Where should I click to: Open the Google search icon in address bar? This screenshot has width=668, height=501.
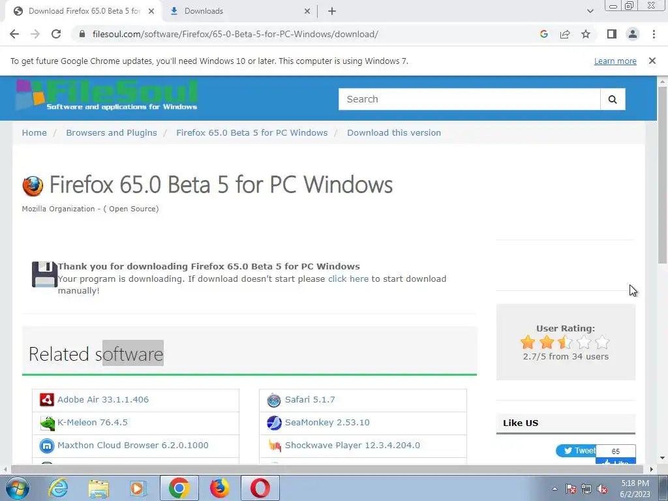543,34
